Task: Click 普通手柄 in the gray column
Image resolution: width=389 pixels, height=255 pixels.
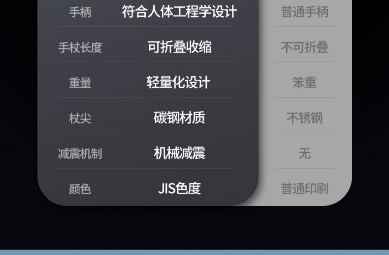Action: coord(305,12)
